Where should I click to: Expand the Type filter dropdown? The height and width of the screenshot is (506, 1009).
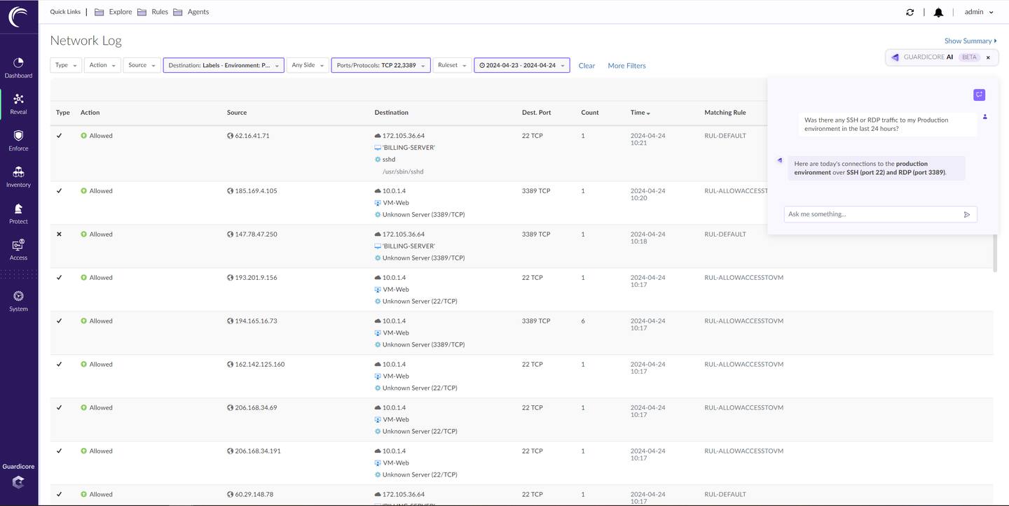coord(66,65)
